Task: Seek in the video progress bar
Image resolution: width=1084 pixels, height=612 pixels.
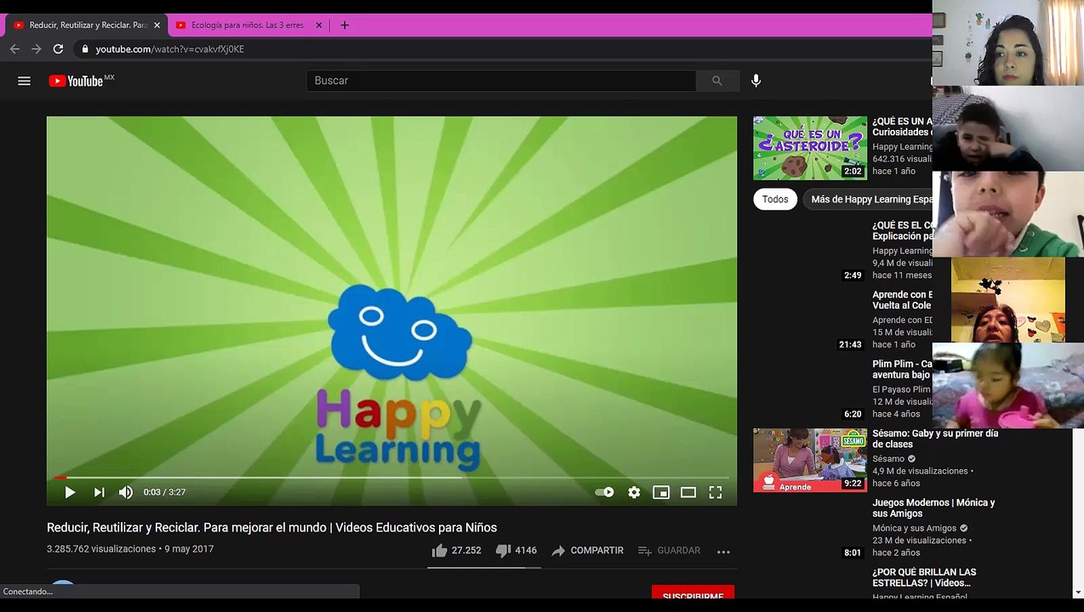Action: click(x=391, y=477)
